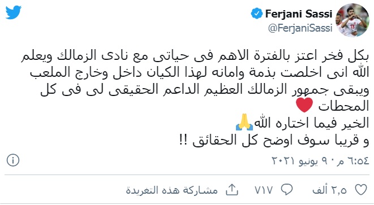Click the ٠٩ يونيو ٢٠٢١ date text
Image resolution: width=374 pixels, height=205 pixels.
302,161
